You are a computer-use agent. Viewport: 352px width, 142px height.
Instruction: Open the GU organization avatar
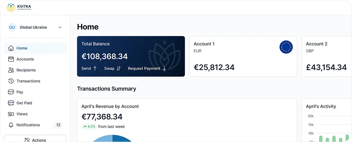[x=12, y=27]
